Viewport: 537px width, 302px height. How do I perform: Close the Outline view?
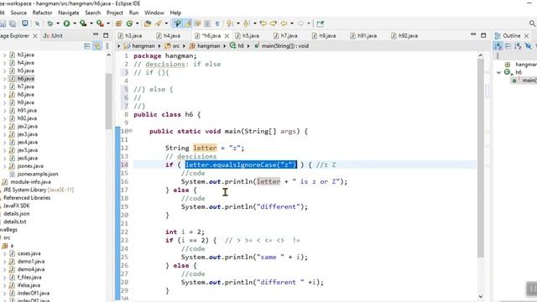526,35
